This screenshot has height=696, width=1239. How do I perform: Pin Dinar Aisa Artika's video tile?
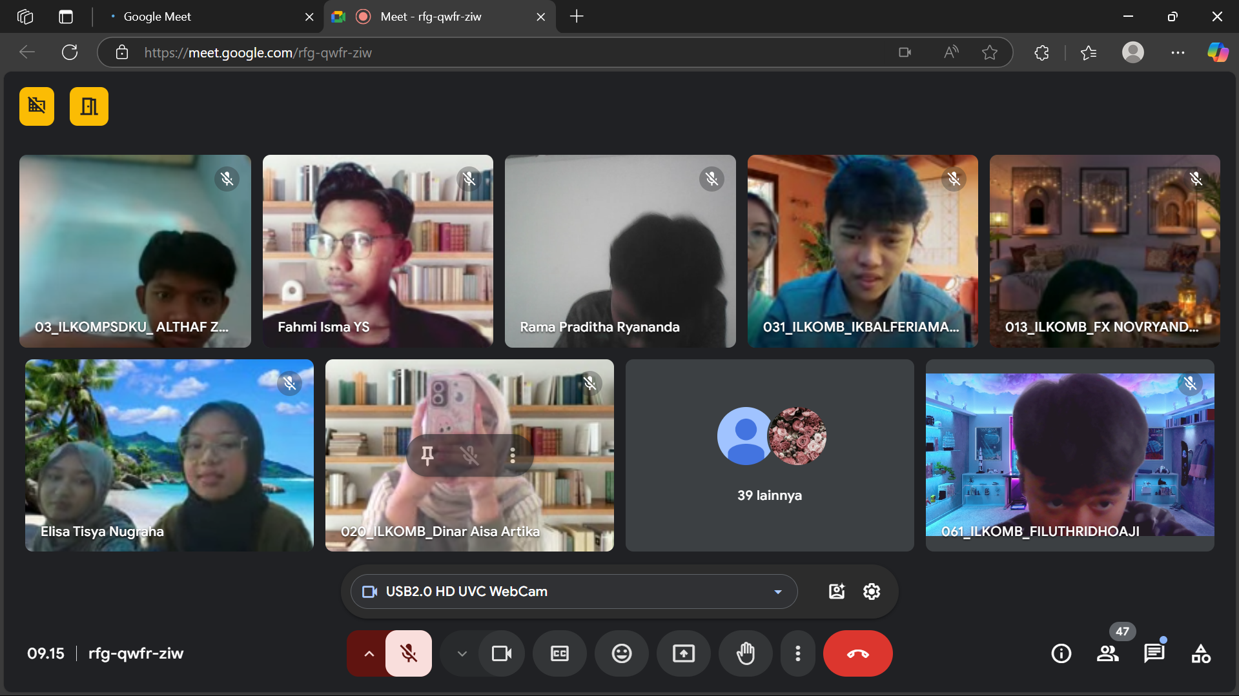(x=427, y=456)
